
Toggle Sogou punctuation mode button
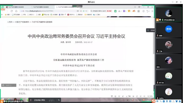pyautogui.click(x=161, y=101)
